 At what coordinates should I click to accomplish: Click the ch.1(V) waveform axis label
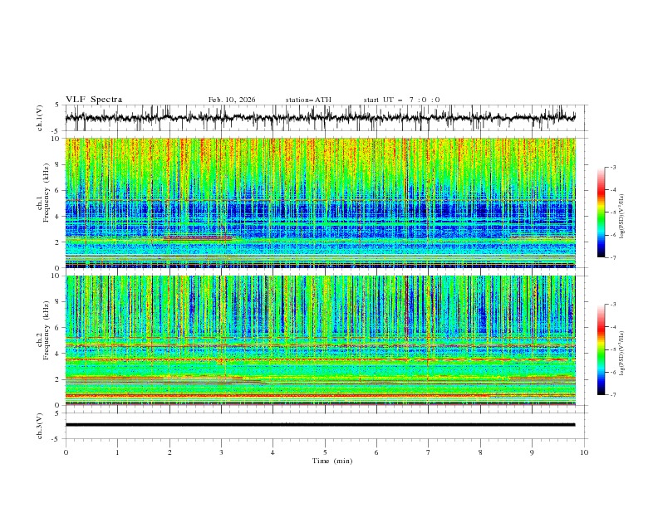point(40,118)
